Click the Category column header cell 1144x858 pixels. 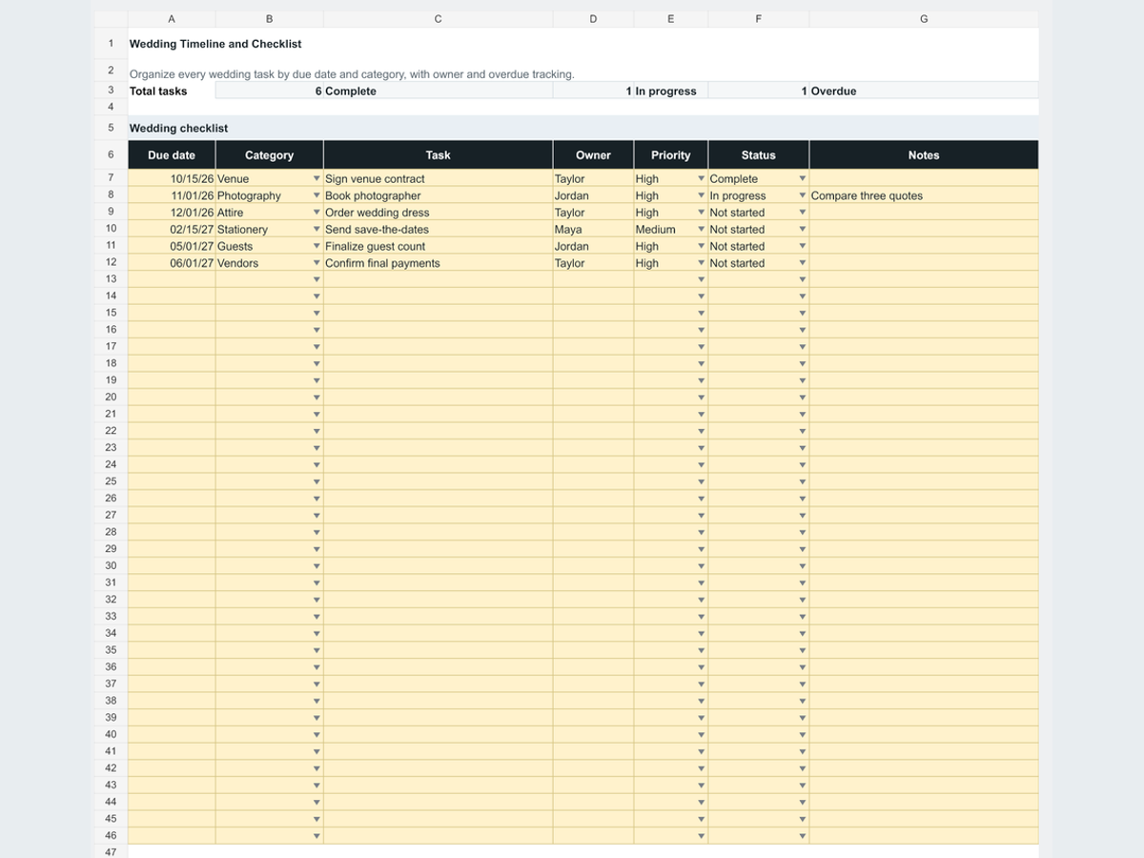(270, 155)
